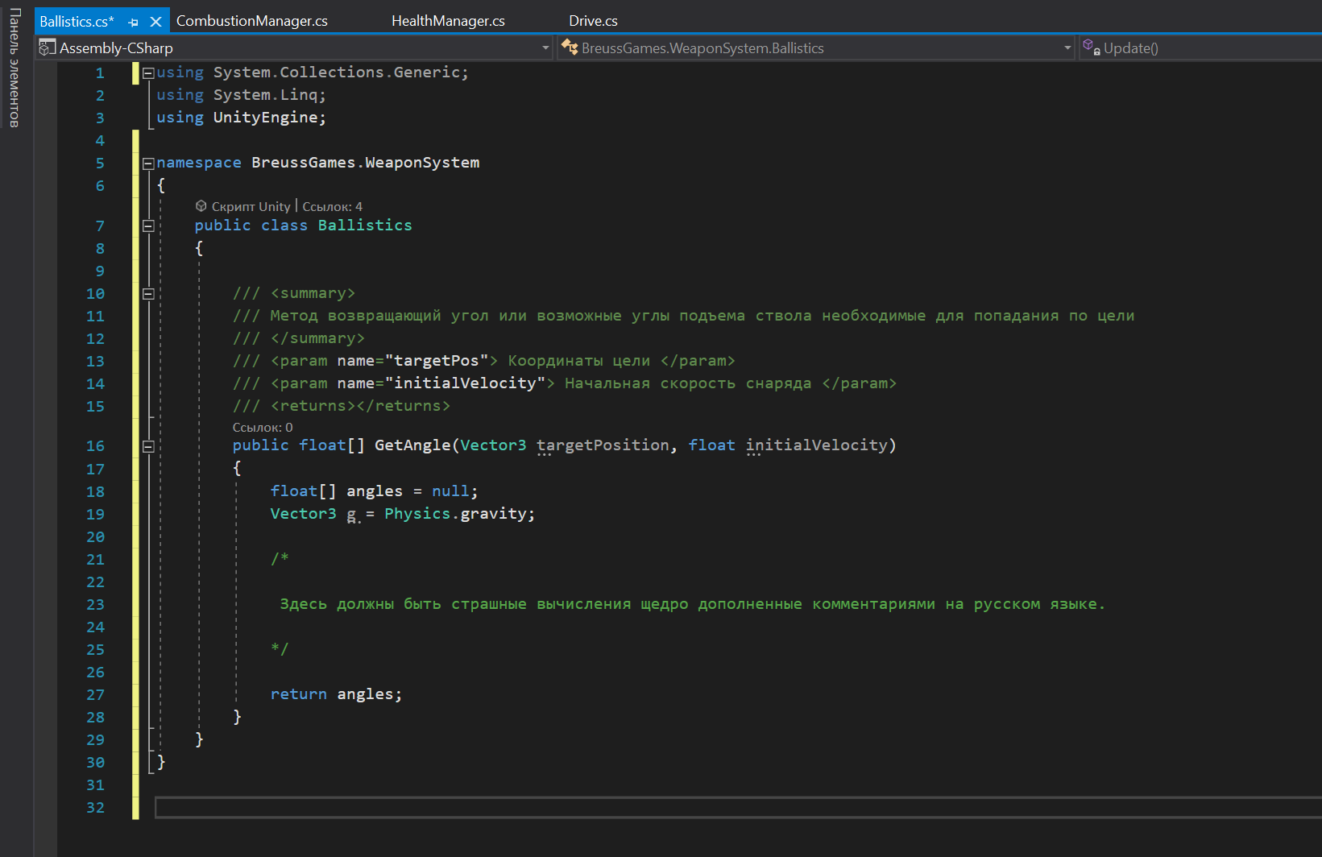Show the 4 references of Ballistics class
The height and width of the screenshot is (857, 1322).
(x=332, y=207)
